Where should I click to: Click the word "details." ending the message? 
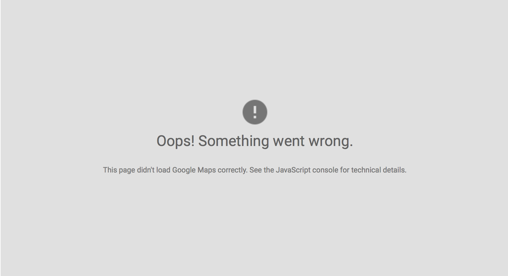(x=395, y=170)
